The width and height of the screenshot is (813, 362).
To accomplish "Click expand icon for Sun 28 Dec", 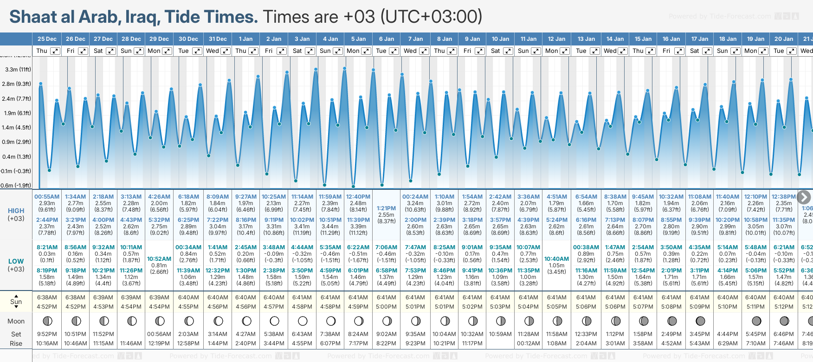I will coord(139,51).
